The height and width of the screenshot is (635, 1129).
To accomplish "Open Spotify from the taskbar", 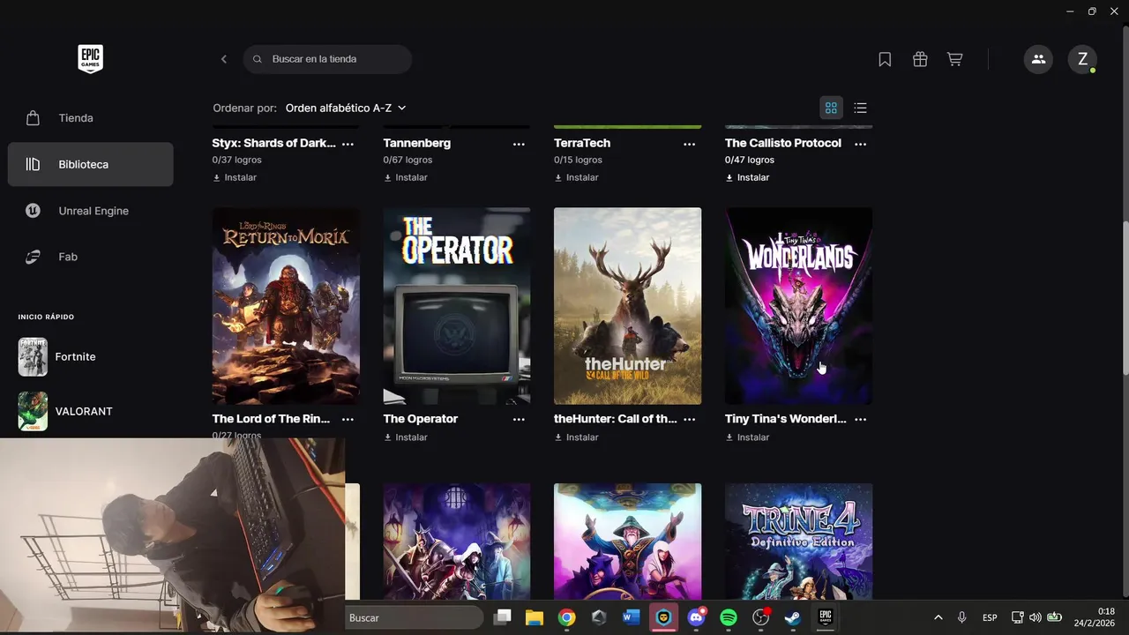I will pos(729,617).
